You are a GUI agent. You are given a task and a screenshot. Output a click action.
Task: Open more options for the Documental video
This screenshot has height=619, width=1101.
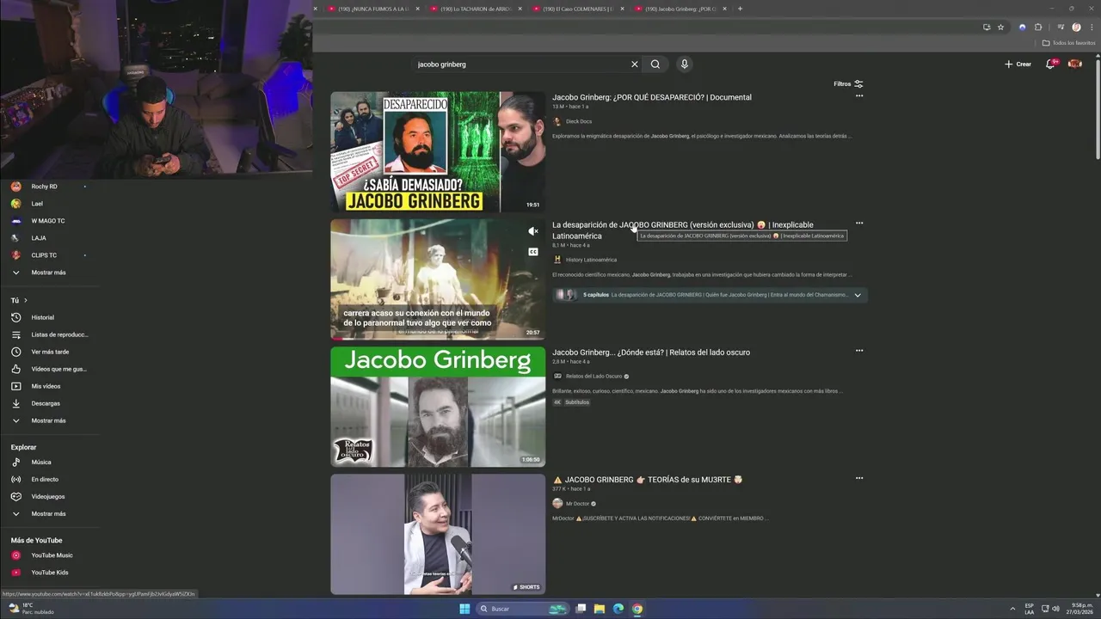coord(858,96)
